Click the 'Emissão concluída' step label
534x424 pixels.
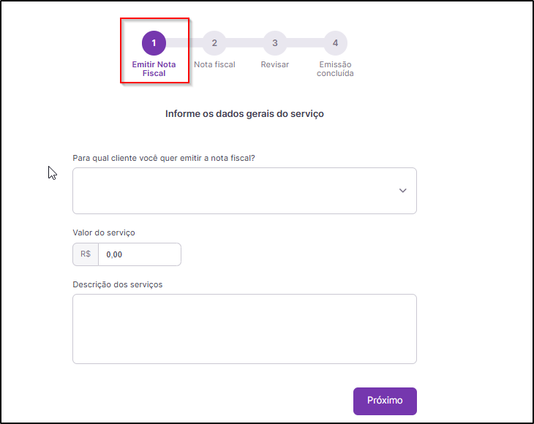coord(335,69)
